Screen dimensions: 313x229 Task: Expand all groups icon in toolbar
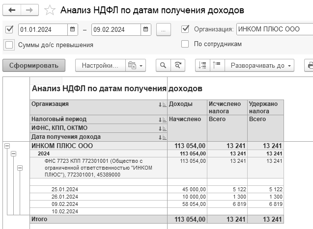coord(202,65)
